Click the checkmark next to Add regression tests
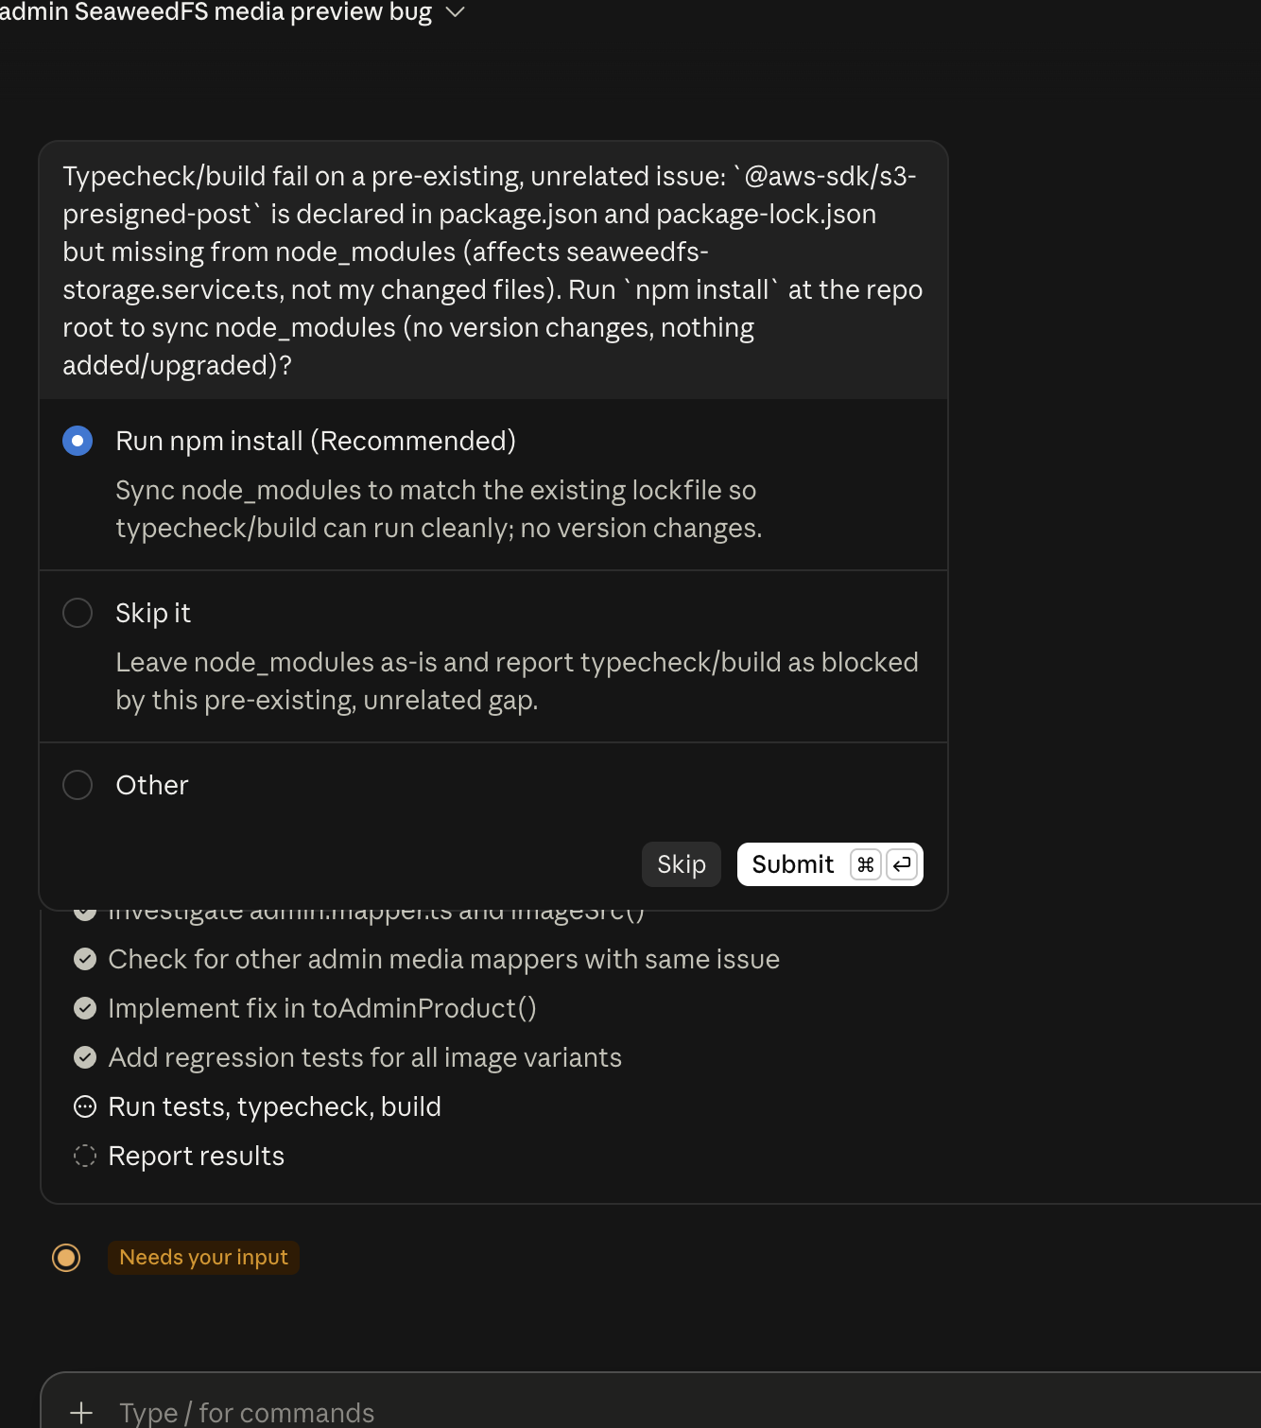Viewport: 1261px width, 1428px height. [85, 1057]
